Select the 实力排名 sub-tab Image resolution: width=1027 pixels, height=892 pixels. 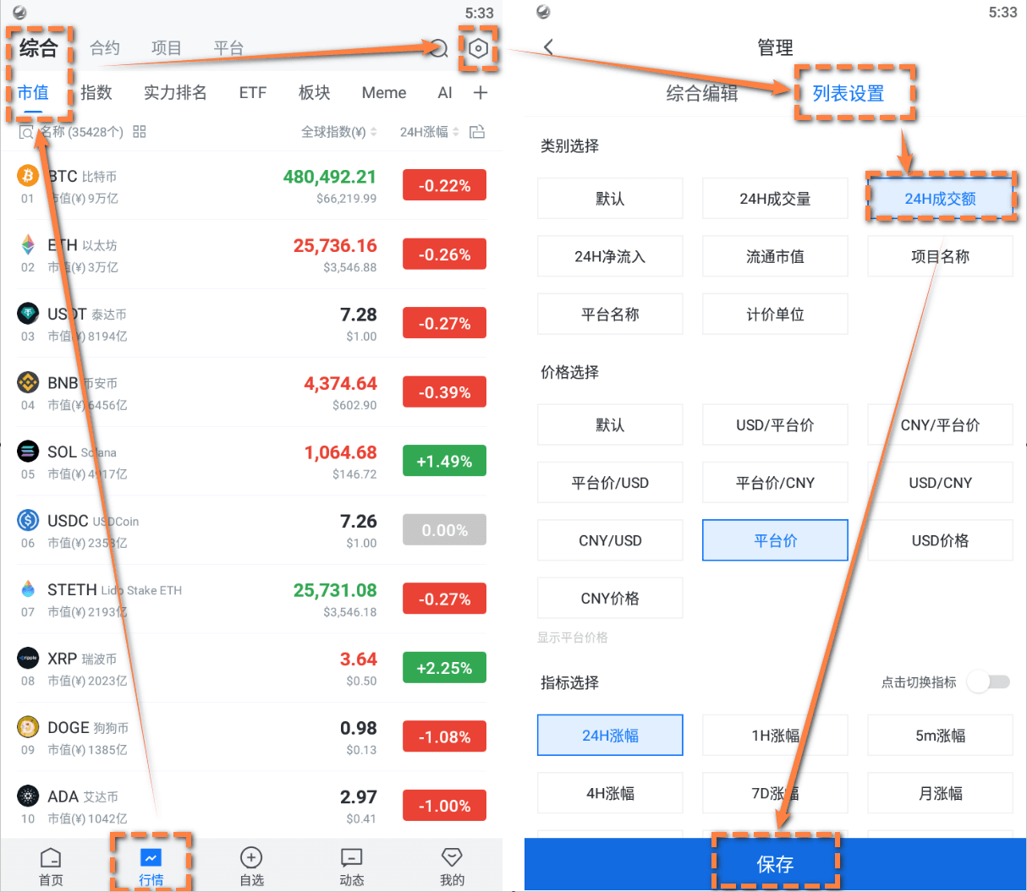click(175, 93)
